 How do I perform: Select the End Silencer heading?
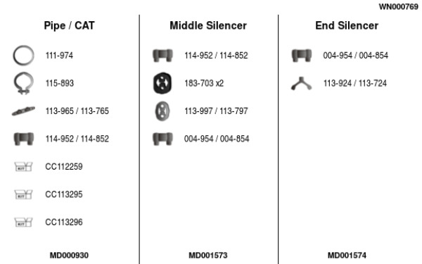[347, 25]
